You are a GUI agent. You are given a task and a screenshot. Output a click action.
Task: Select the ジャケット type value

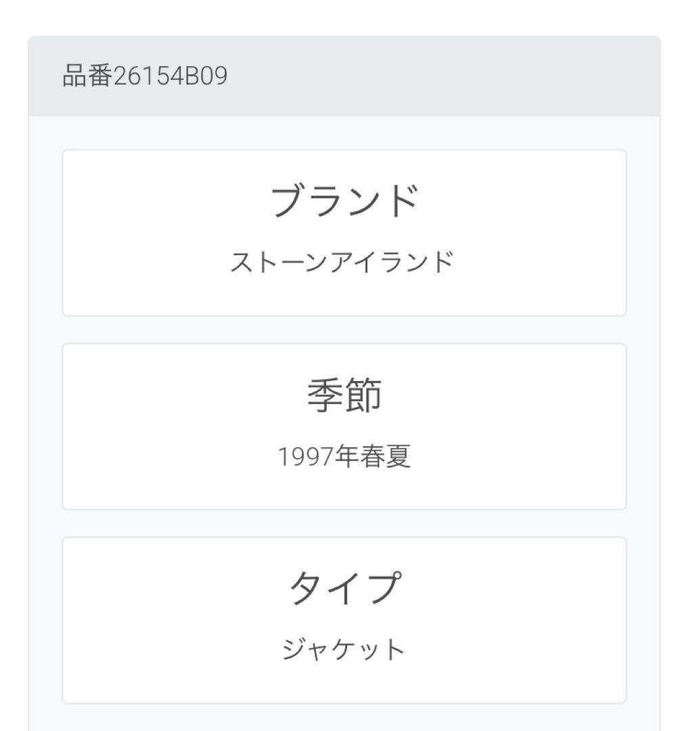pos(343,650)
